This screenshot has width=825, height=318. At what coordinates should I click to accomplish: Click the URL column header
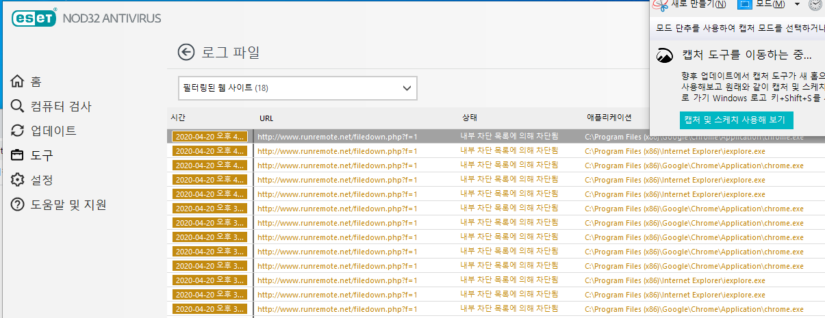coord(266,118)
